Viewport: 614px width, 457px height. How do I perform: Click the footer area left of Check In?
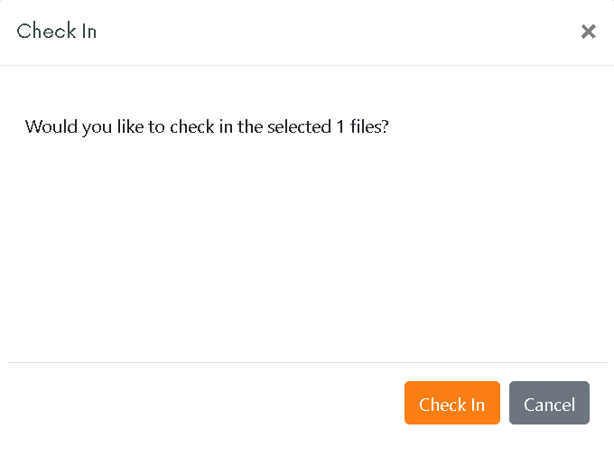pyautogui.click(x=204, y=403)
